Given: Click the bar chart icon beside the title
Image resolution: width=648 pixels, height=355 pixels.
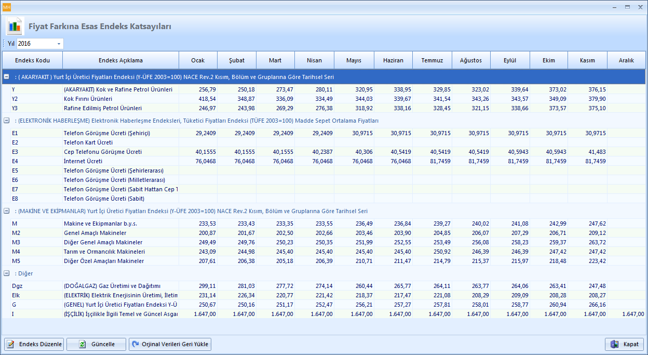Looking at the screenshot, I should [x=15, y=26].
